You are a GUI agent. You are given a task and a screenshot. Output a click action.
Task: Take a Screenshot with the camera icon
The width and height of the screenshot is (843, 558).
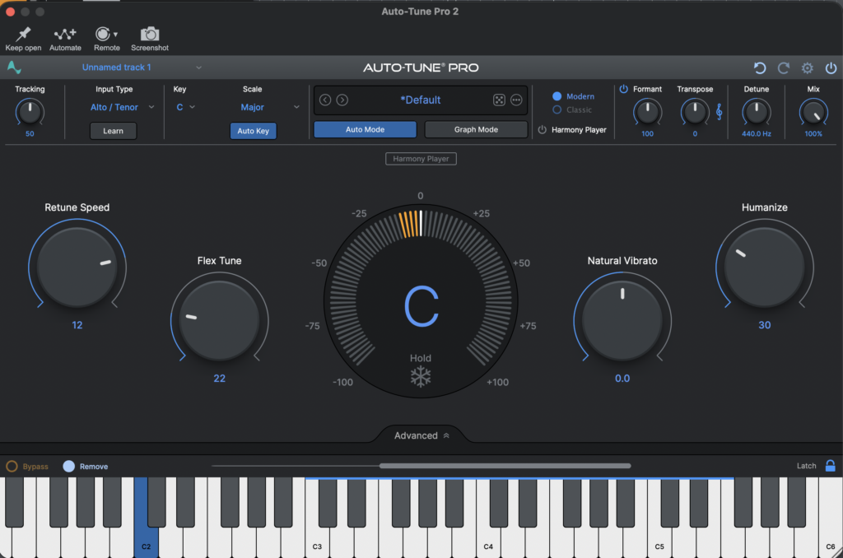[x=150, y=35]
